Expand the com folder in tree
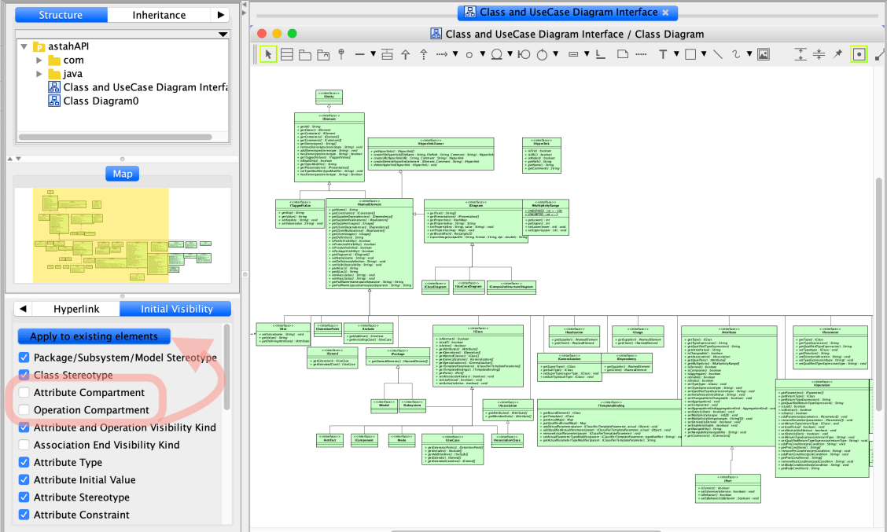Image resolution: width=887 pixels, height=532 pixels. click(39, 60)
